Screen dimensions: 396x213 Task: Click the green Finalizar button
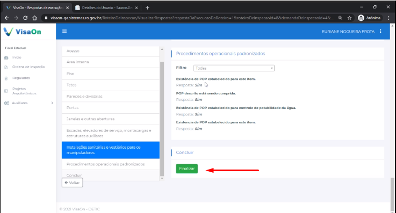(x=187, y=168)
